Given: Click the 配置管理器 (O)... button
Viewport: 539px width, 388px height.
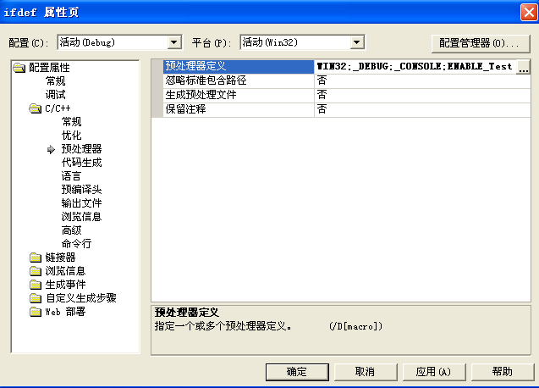Looking at the screenshot, I should pos(481,43).
